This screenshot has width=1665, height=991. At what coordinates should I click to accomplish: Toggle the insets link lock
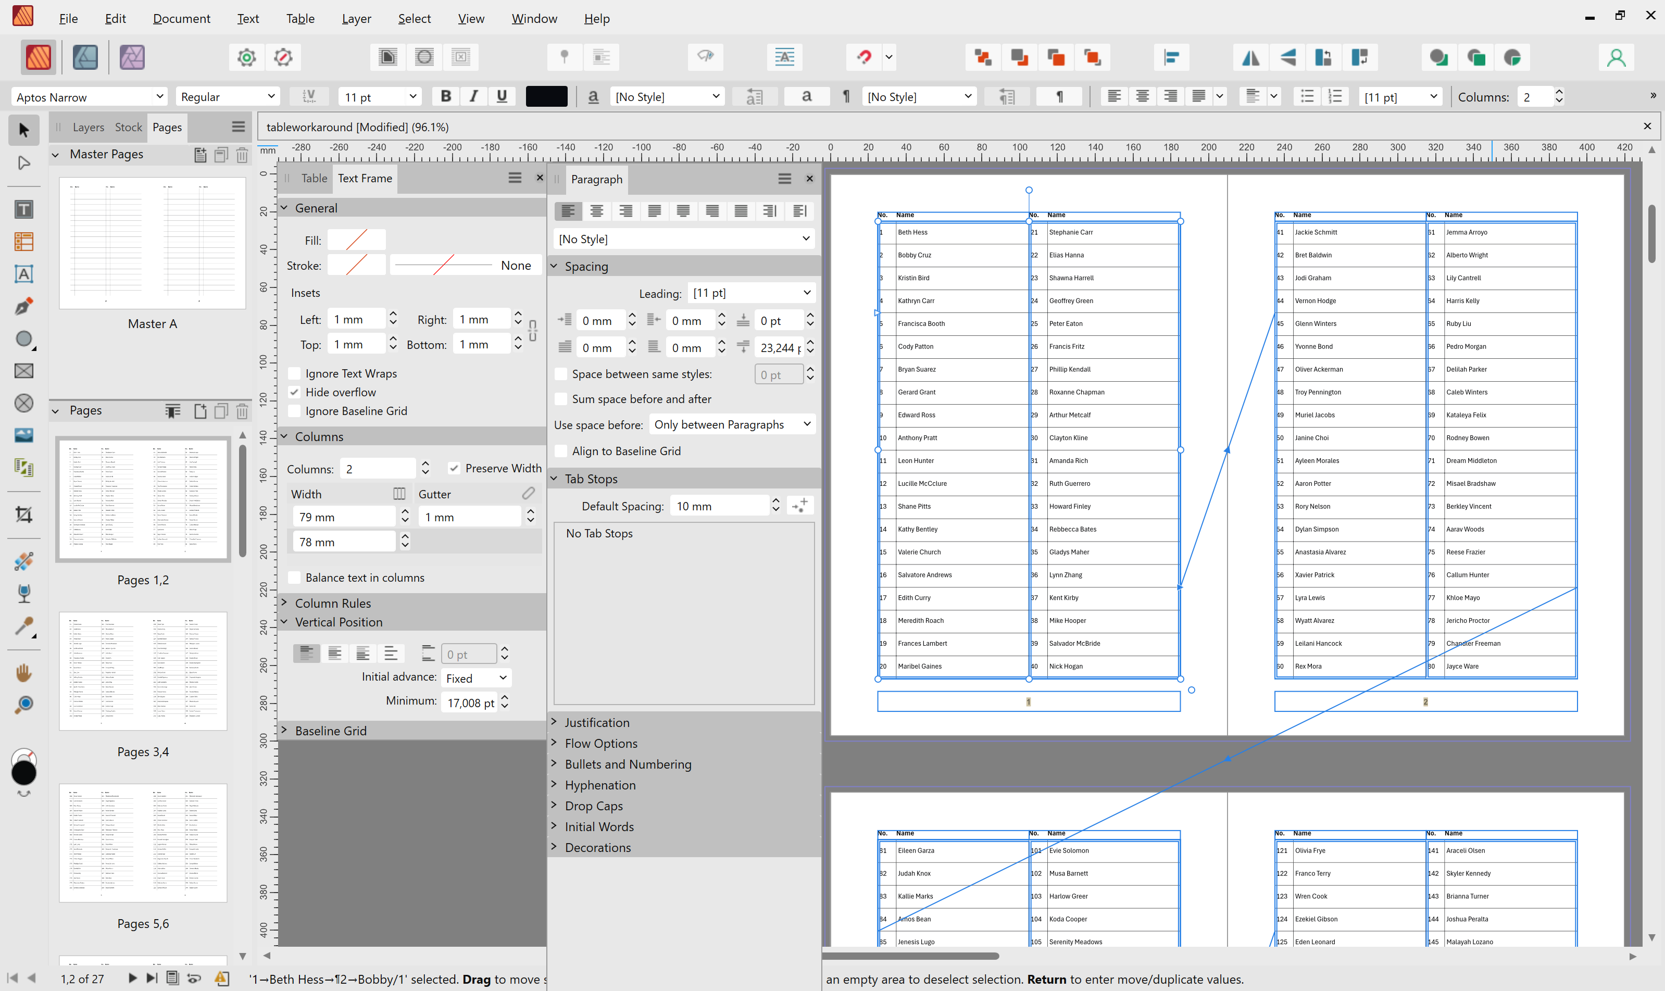(533, 331)
